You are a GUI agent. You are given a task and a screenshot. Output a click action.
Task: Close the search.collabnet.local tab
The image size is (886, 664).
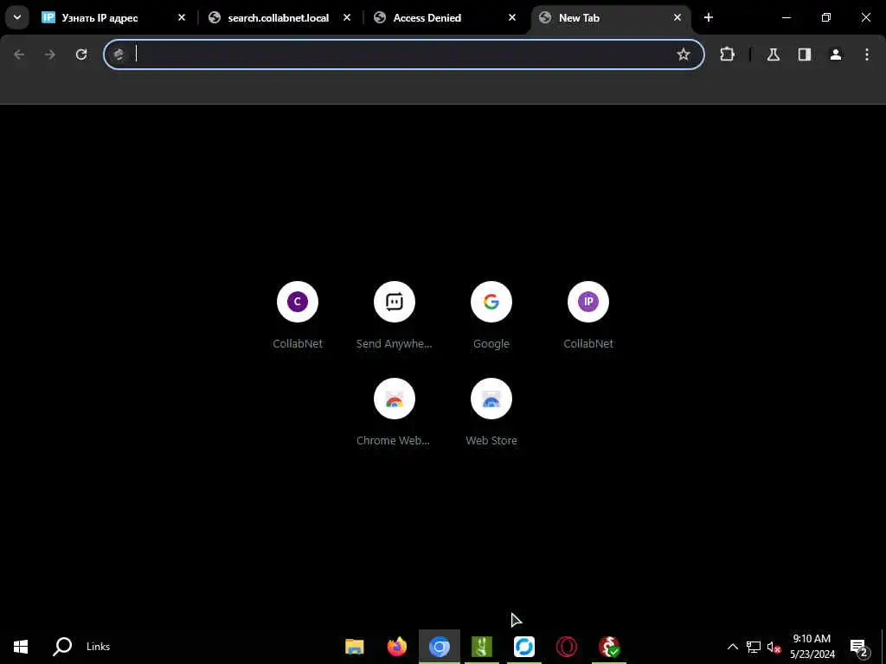347,18
